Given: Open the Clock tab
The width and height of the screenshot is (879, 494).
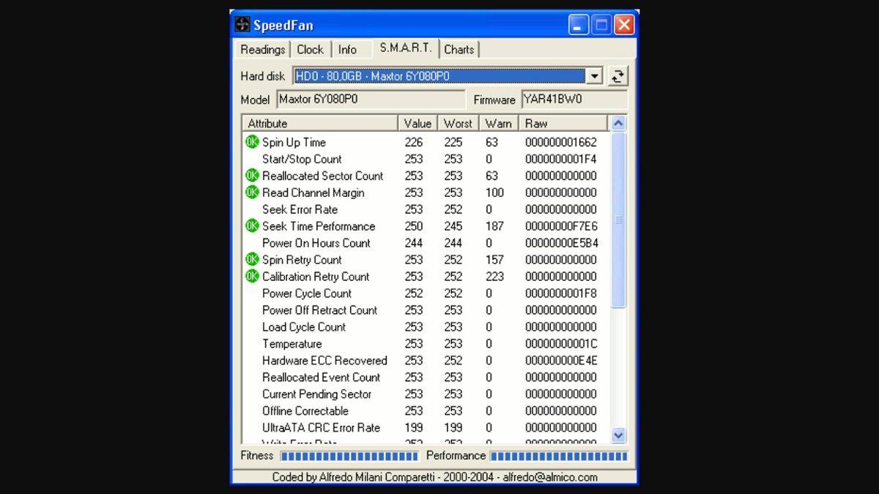Looking at the screenshot, I should click(x=310, y=50).
